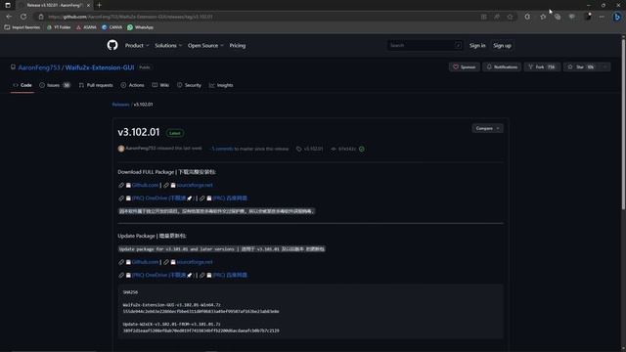Viewport: 626px width, 352px height.
Task: Click the Sponsor button
Action: point(464,67)
